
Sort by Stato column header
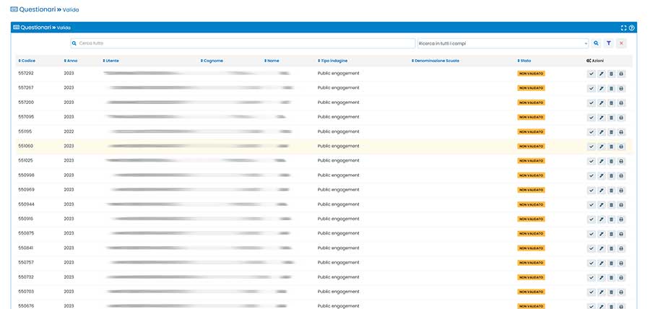(x=524, y=61)
